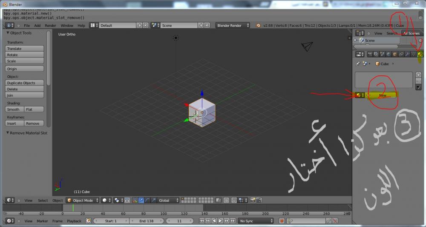Open the scene browse icon dropdown
426x227 pixels.
point(155,25)
